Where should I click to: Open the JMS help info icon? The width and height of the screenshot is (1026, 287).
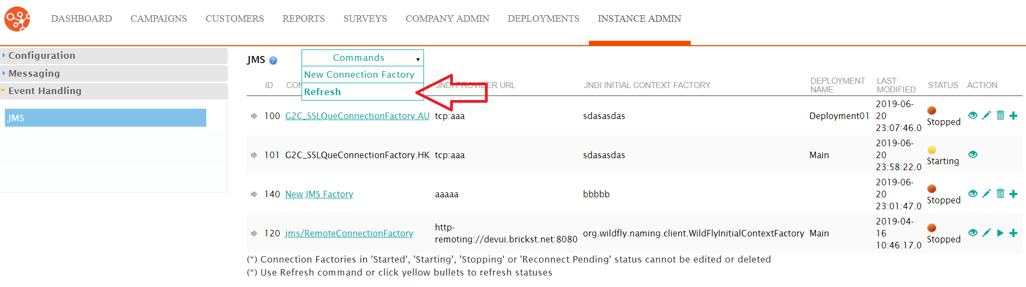[273, 60]
